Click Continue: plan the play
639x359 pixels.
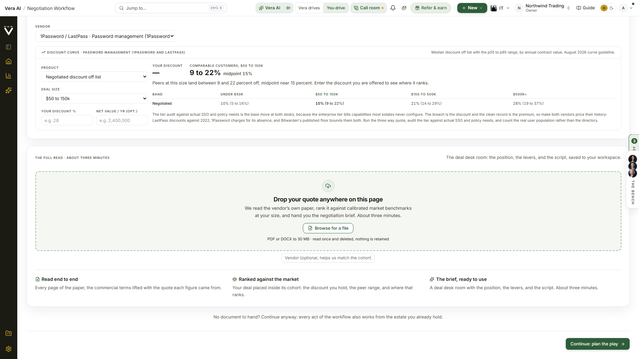pyautogui.click(x=597, y=344)
